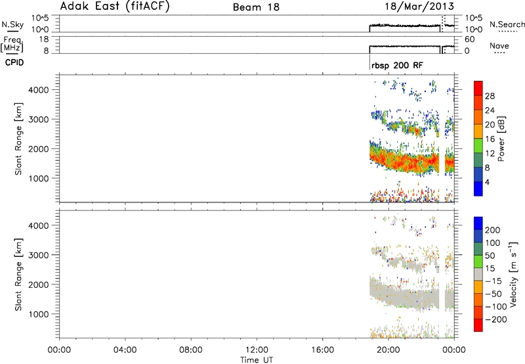
Task: Click the left '10^5' noise axis label
Action: [40, 18]
